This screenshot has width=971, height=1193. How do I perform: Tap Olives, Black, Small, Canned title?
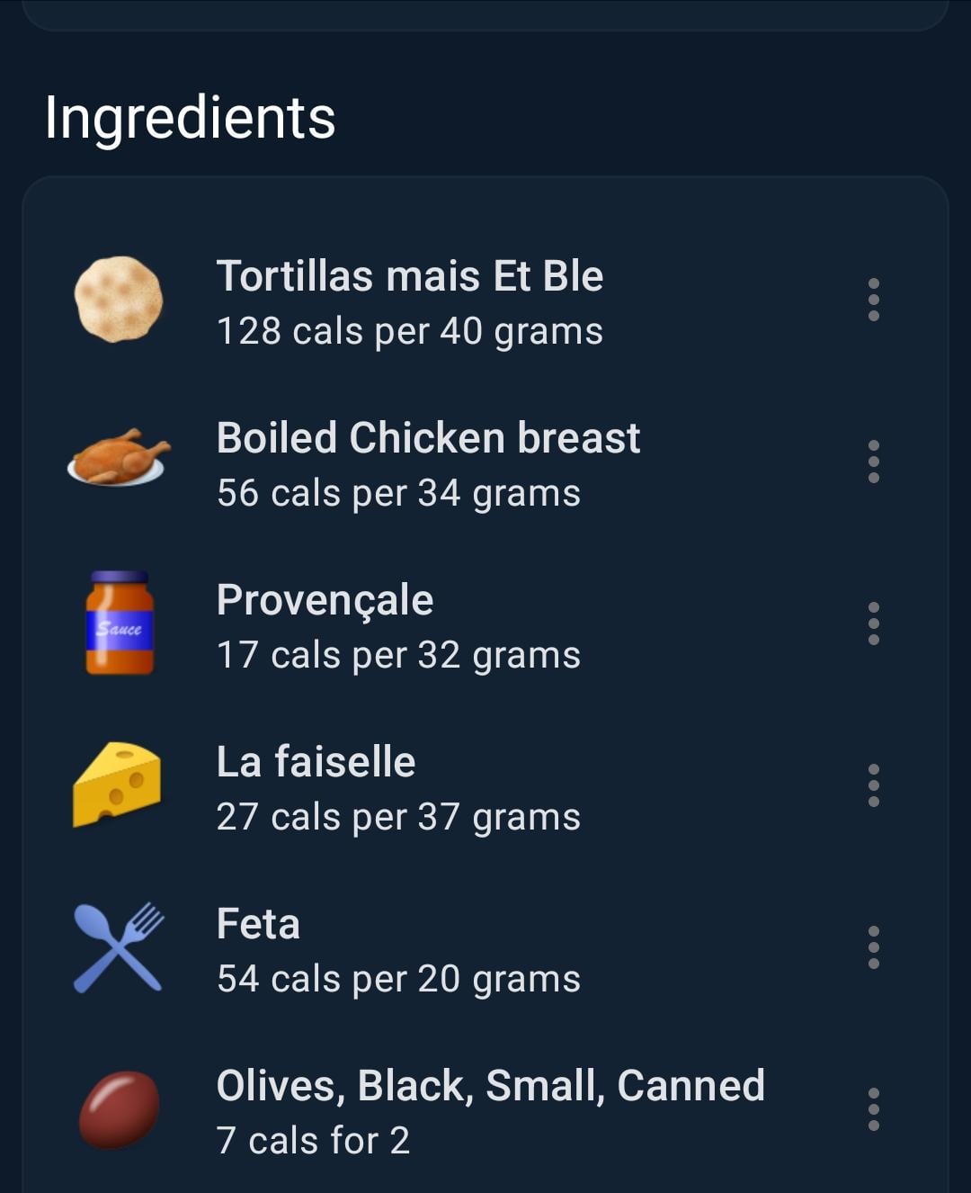coord(491,1086)
